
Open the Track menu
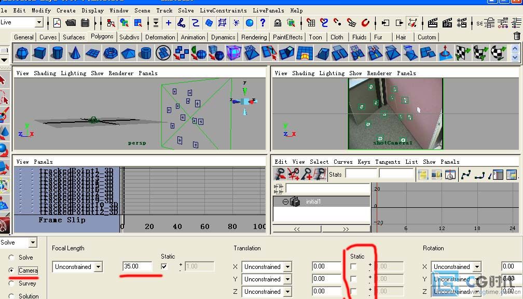point(164,10)
